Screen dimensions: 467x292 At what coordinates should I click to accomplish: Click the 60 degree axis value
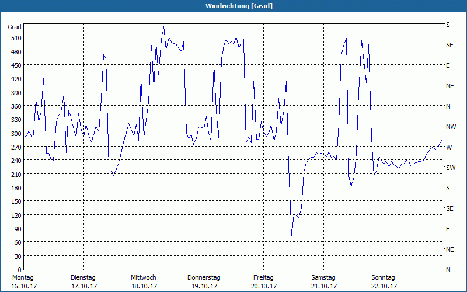point(18,242)
